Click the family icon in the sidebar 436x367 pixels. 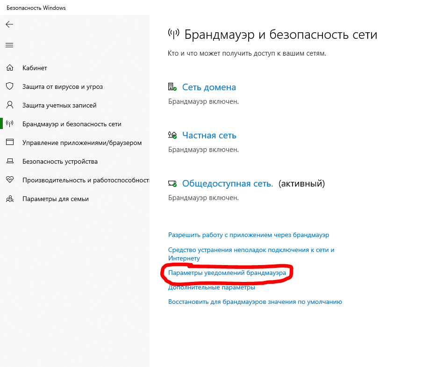10,199
